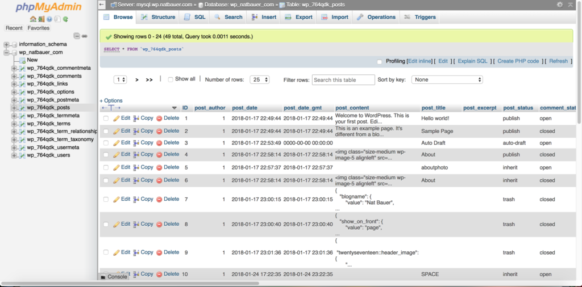The height and width of the screenshot is (287, 582).
Task: Click the link-with-main-panel chain icon
Action: (85, 36)
